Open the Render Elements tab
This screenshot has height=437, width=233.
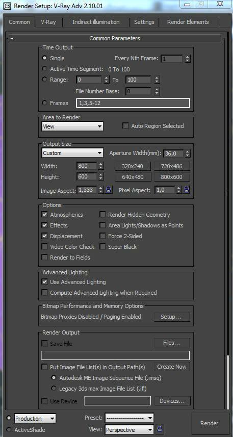point(188,22)
